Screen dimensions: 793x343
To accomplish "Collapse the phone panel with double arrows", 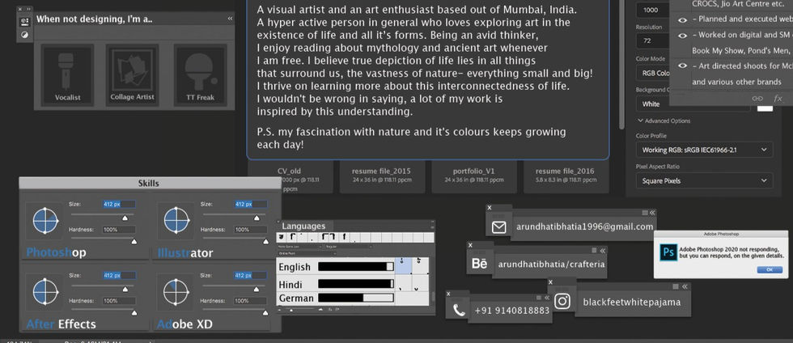I will [x=545, y=298].
